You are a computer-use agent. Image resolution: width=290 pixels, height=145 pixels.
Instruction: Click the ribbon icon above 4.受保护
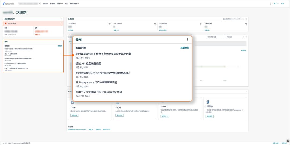click(x=208, y=102)
